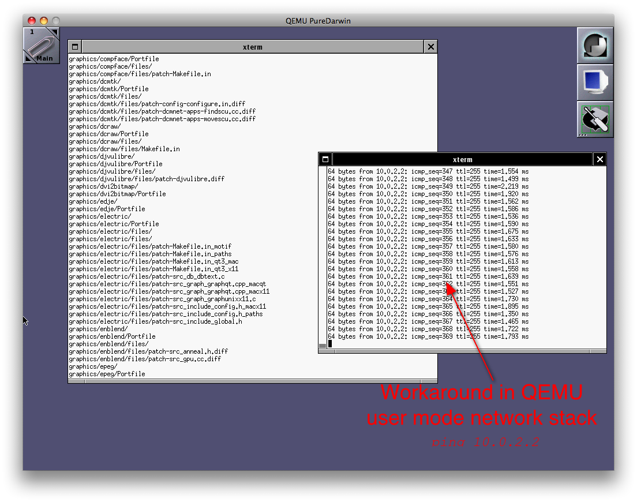Screen dimensions: 637x502
Task: Click the line graphics/compface/files/patch-Makefile.in
Action: (x=140, y=74)
